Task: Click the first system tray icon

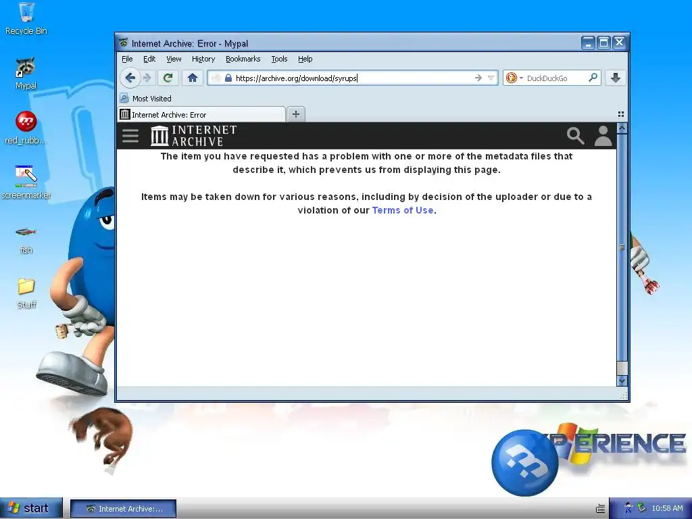Action: (x=629, y=508)
